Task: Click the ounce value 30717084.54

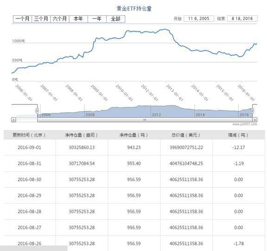Action: [82, 163]
